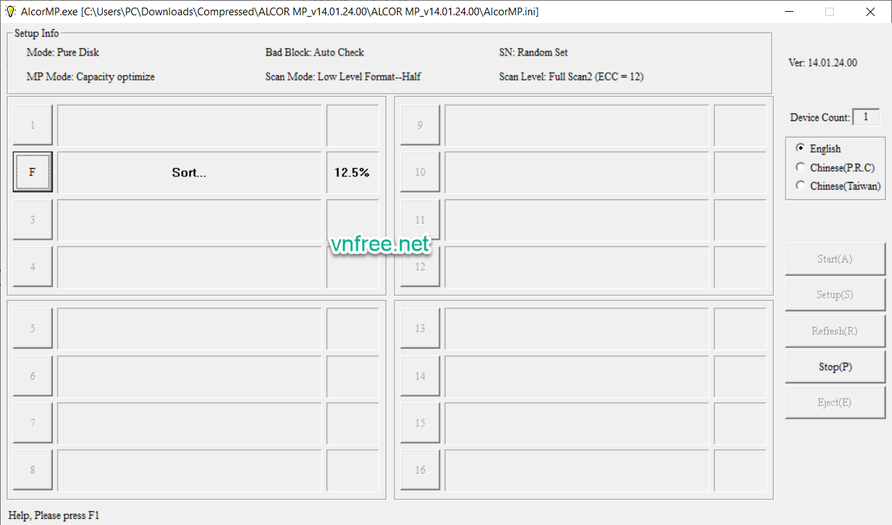Click device slot 1 button
892x525 pixels.
33,125
